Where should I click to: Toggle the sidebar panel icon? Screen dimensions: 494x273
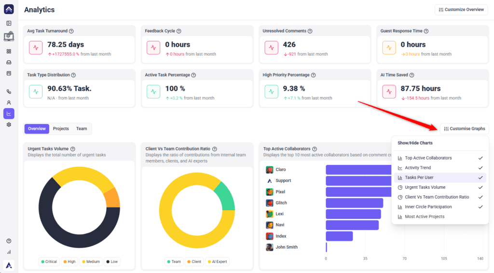[9, 23]
